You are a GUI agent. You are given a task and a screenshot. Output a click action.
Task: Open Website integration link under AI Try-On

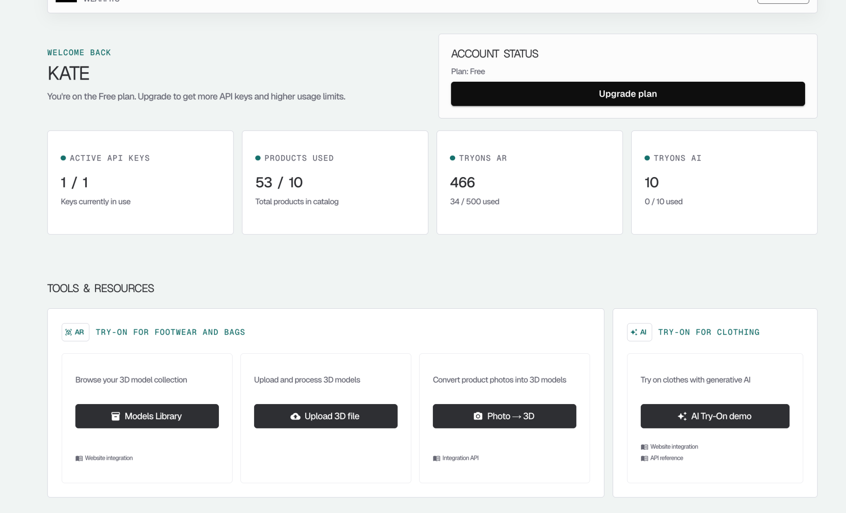[674, 447]
